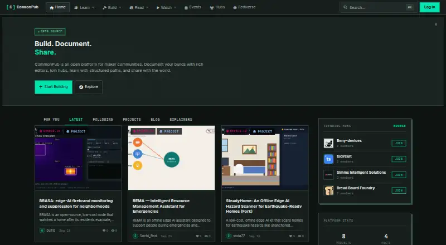Expand the Watch dropdown menu
The width and height of the screenshot is (446, 245).
point(166,7)
